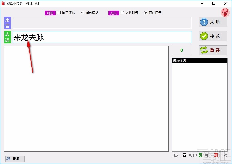
Task: Click the 查询 button at the bottom left
Action: pos(15,159)
